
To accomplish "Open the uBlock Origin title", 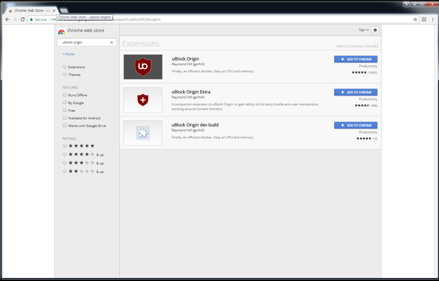I will (x=185, y=59).
